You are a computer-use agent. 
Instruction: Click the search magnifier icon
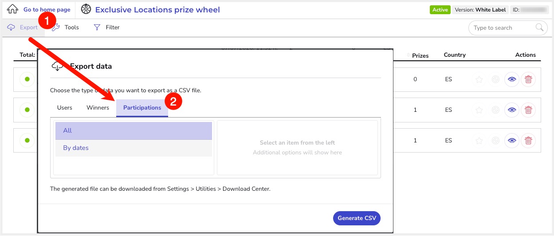539,28
